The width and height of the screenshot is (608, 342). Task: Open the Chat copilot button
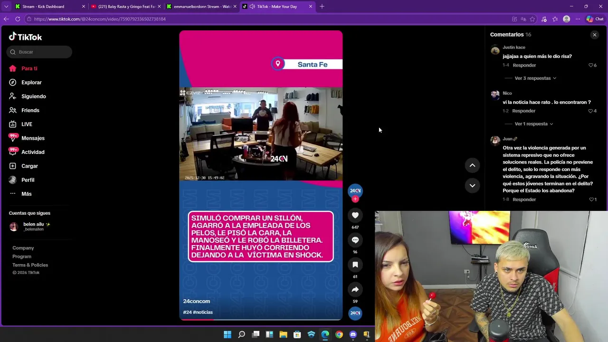click(x=595, y=19)
